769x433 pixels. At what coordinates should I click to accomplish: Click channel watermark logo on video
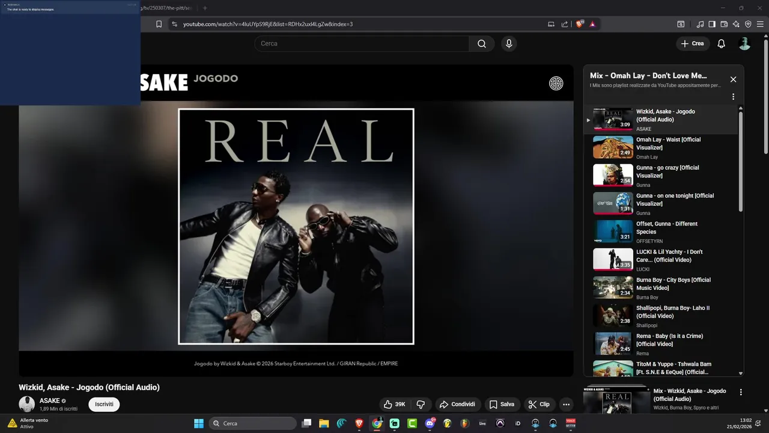(556, 84)
